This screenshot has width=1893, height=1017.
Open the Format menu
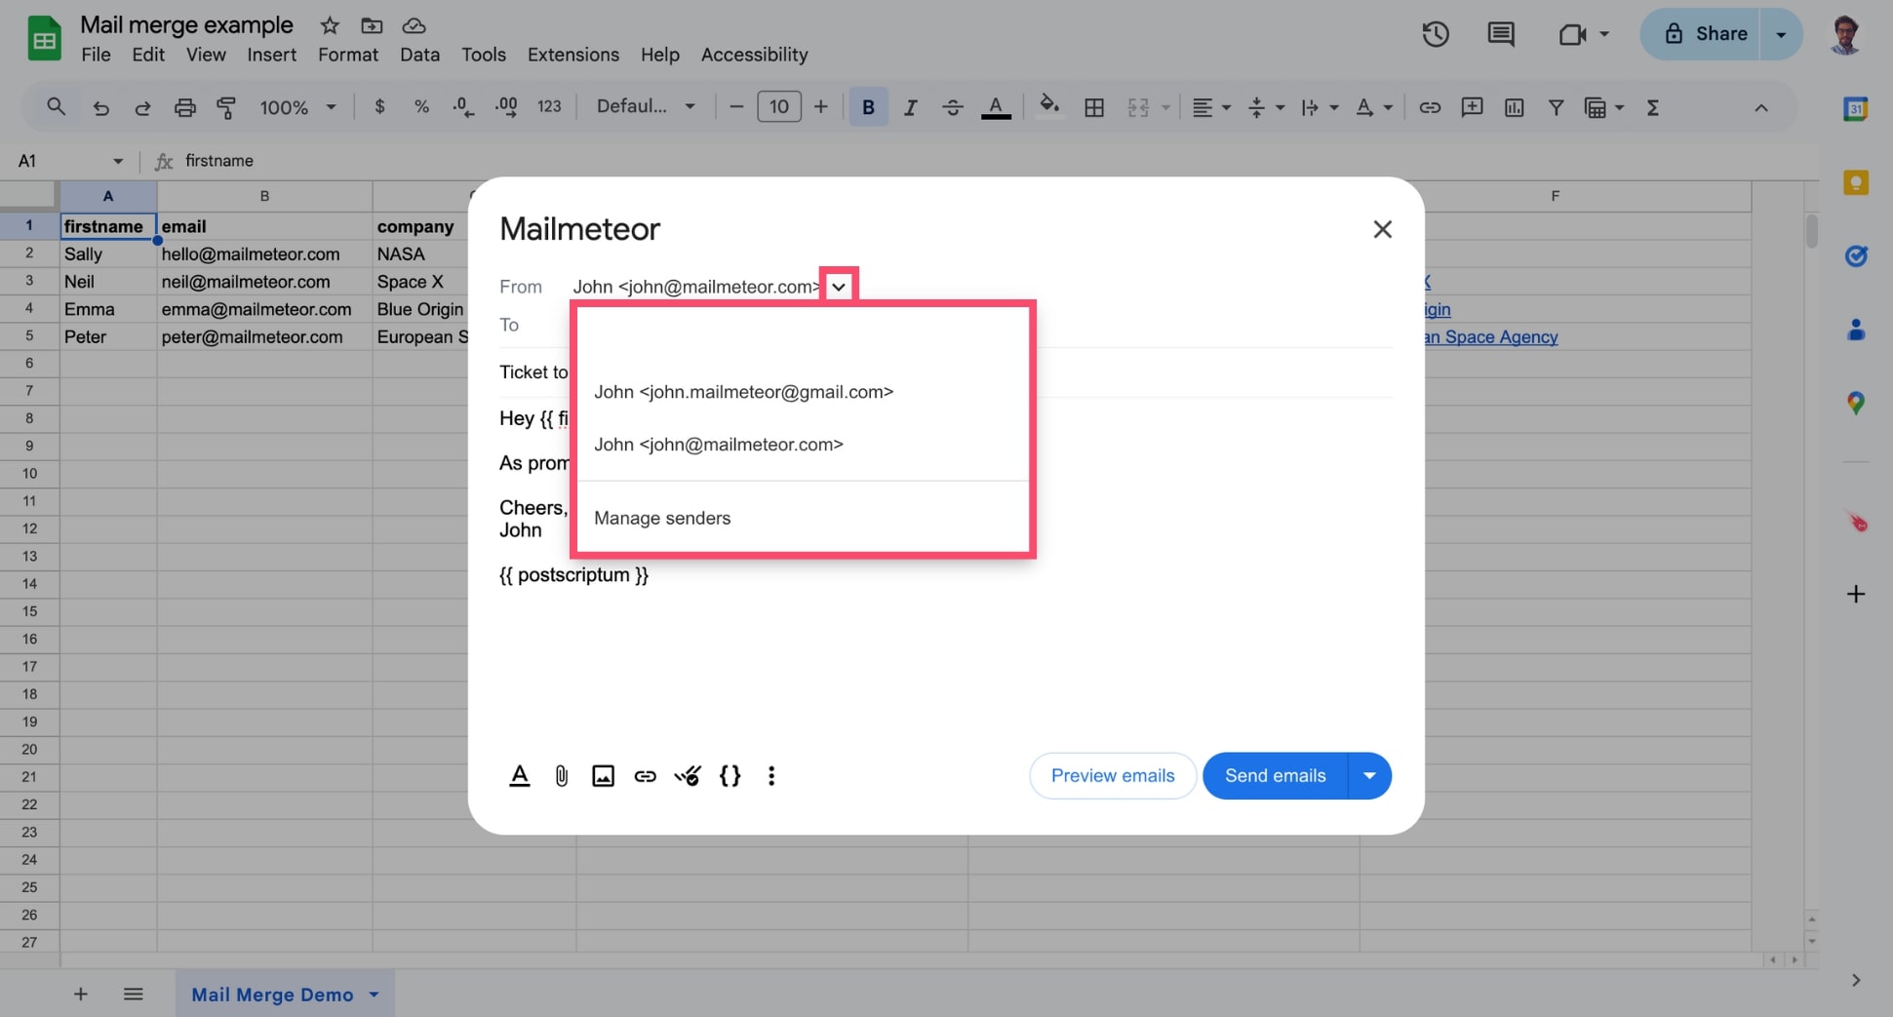point(348,55)
